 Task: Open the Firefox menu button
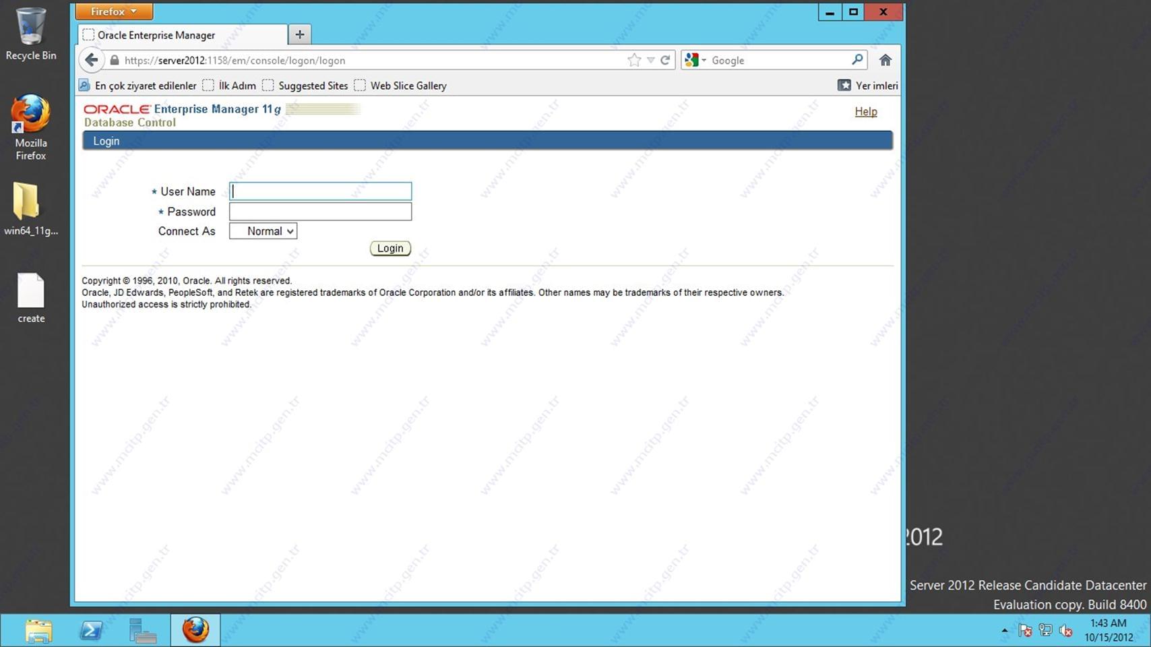[114, 11]
